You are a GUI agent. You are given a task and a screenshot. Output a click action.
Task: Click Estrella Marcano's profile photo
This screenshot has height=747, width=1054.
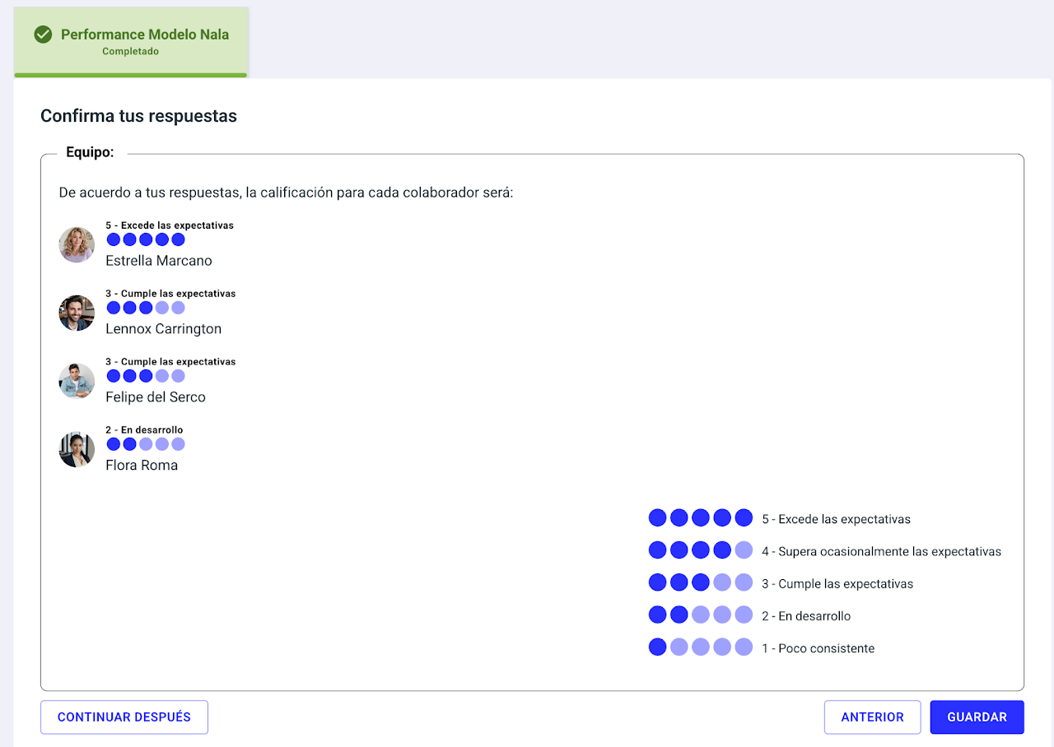[x=77, y=244]
